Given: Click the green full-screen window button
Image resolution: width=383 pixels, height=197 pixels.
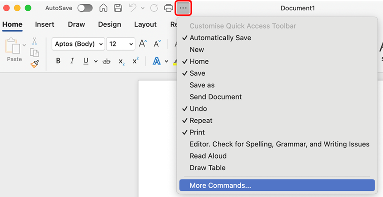Looking at the screenshot, I should click(x=28, y=8).
